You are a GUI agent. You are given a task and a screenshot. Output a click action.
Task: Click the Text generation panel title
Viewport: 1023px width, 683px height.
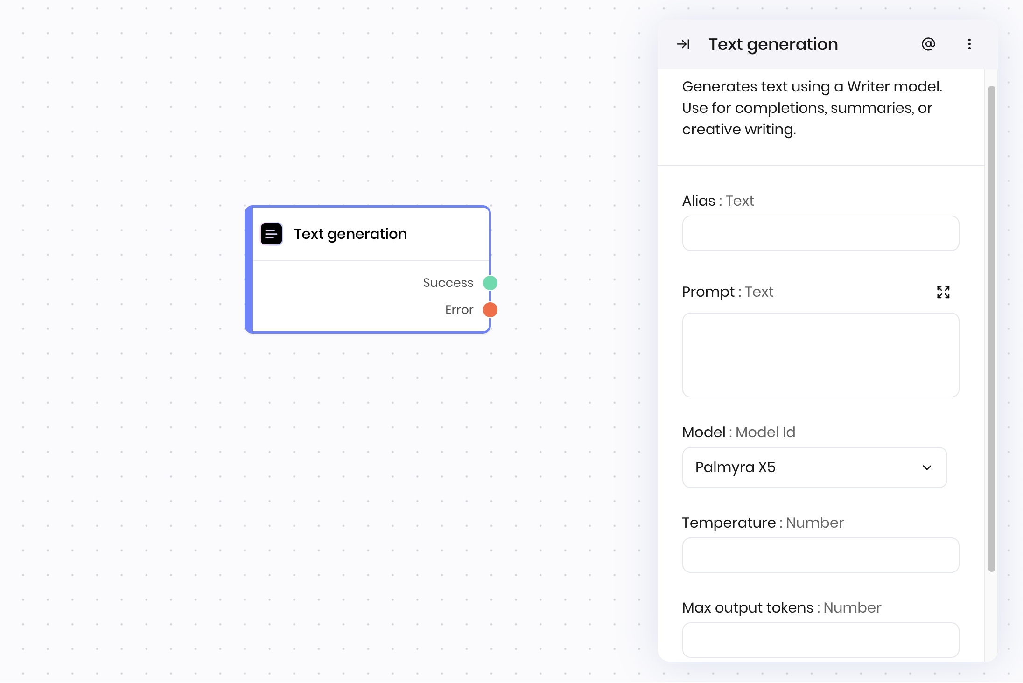773,44
